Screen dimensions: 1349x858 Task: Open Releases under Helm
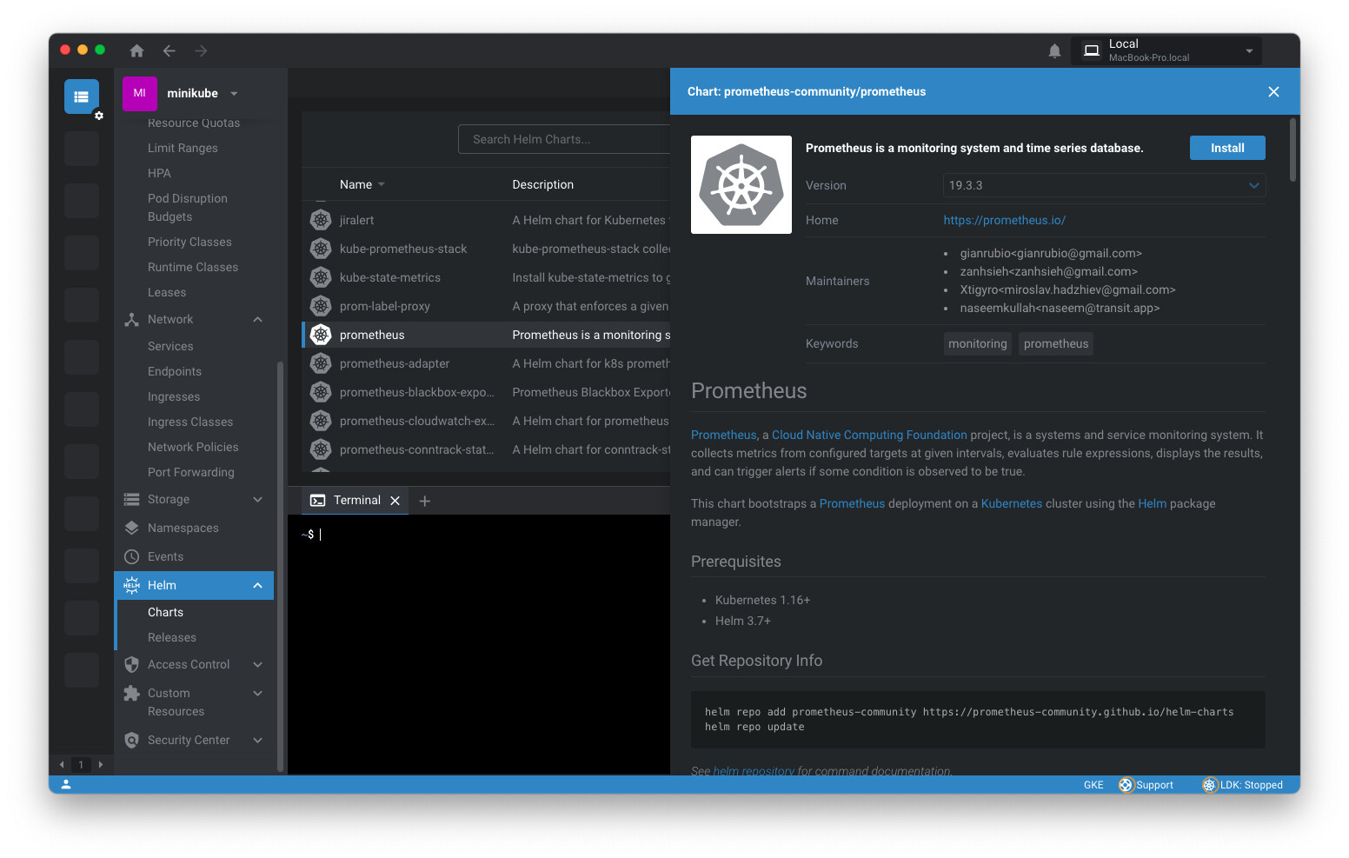[172, 637]
